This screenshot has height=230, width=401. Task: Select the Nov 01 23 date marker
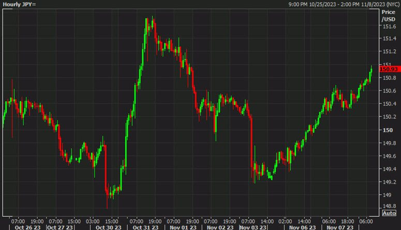183,227
